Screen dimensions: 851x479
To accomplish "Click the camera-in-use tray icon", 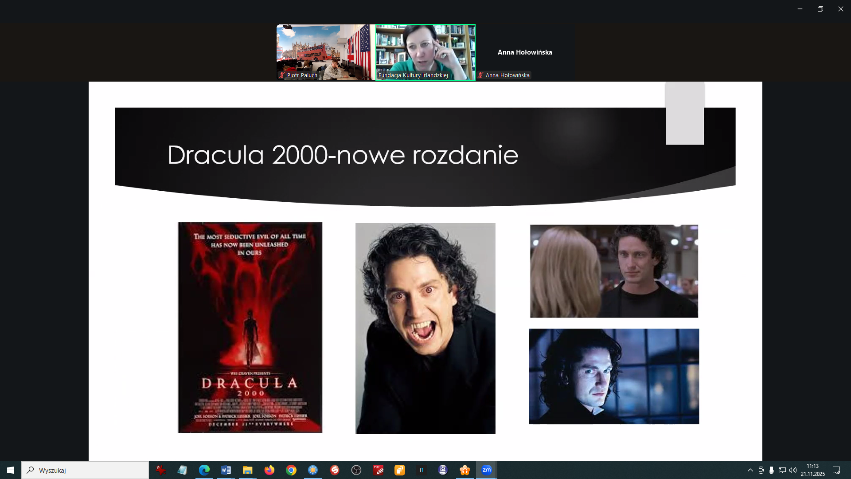I will click(761, 470).
